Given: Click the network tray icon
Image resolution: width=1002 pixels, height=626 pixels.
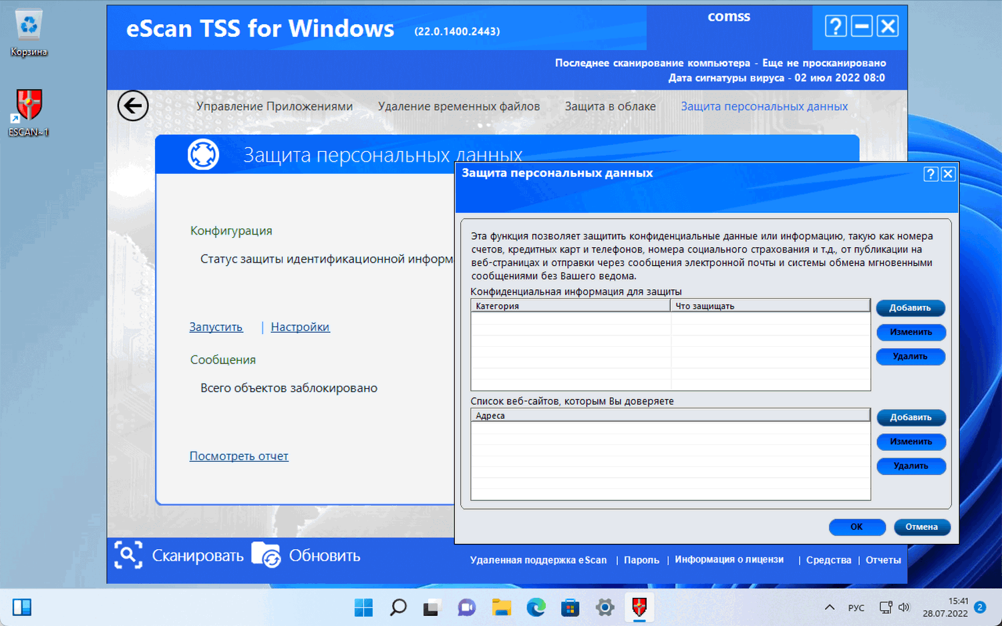Looking at the screenshot, I should [886, 607].
